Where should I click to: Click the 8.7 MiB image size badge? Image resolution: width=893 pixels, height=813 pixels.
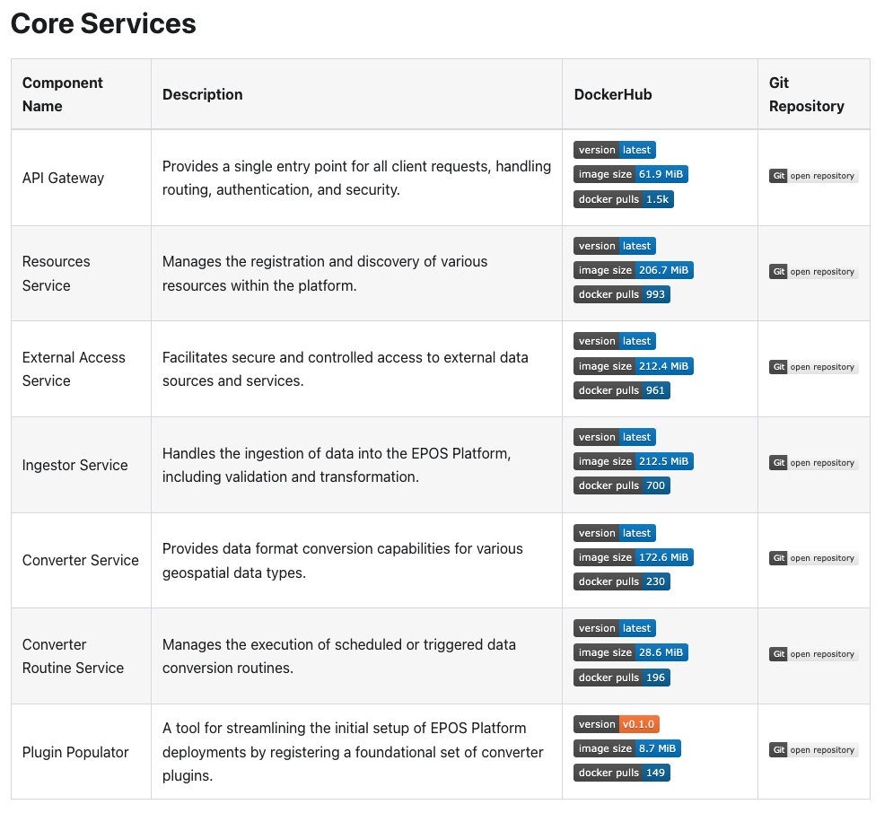(x=627, y=748)
